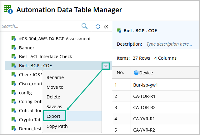Open the dropdown arrow beside Biel - BGP - COE
Screen dimensions: 200x135
[x=106, y=66]
